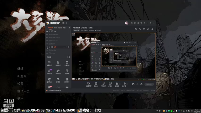201x113 pixels.
Task: Move 全屏 1 source down with arrow
Action: click(x=66, y=47)
